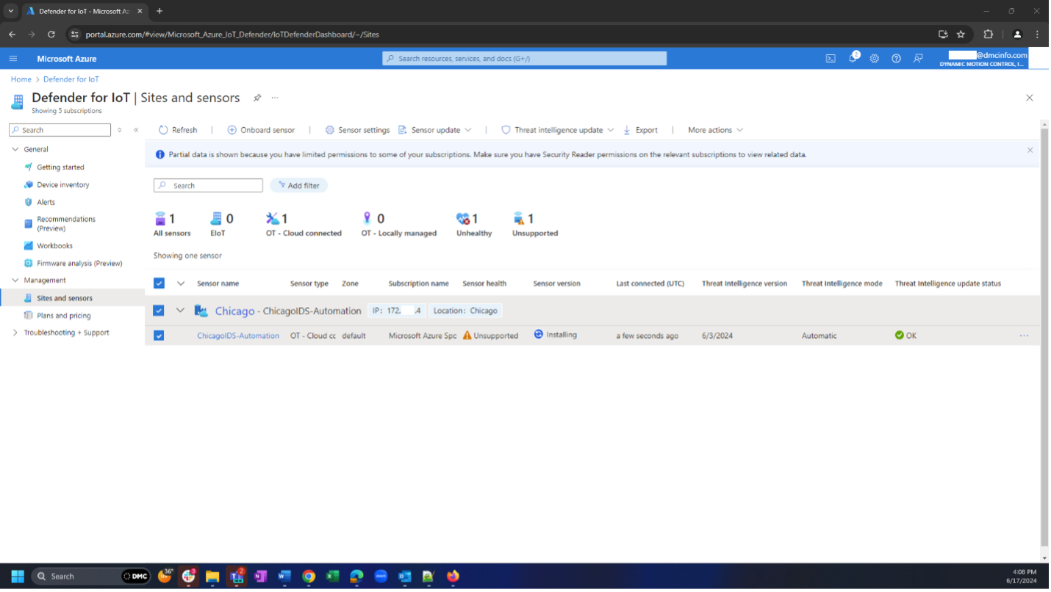This screenshot has height=592, width=1051.
Task: Toggle the ChicagoIDS-Automation sensor row checkbox
Action: pyautogui.click(x=159, y=336)
